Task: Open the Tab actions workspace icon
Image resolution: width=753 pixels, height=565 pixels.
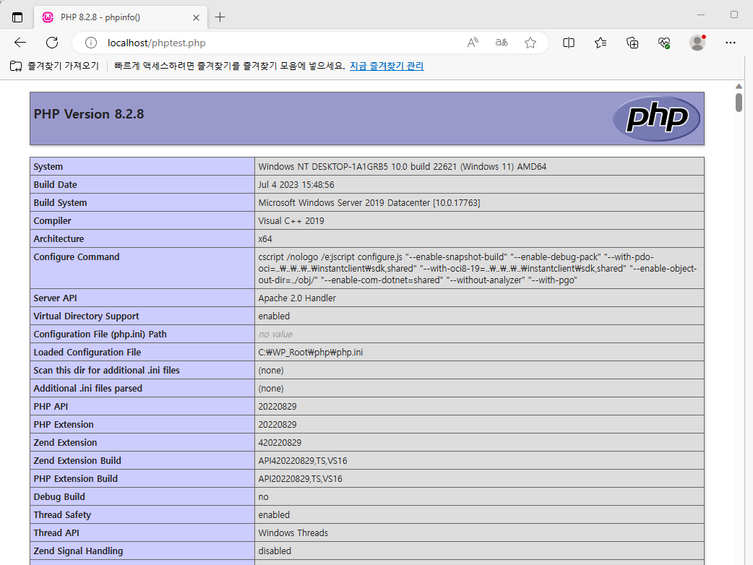Action: coord(17,16)
